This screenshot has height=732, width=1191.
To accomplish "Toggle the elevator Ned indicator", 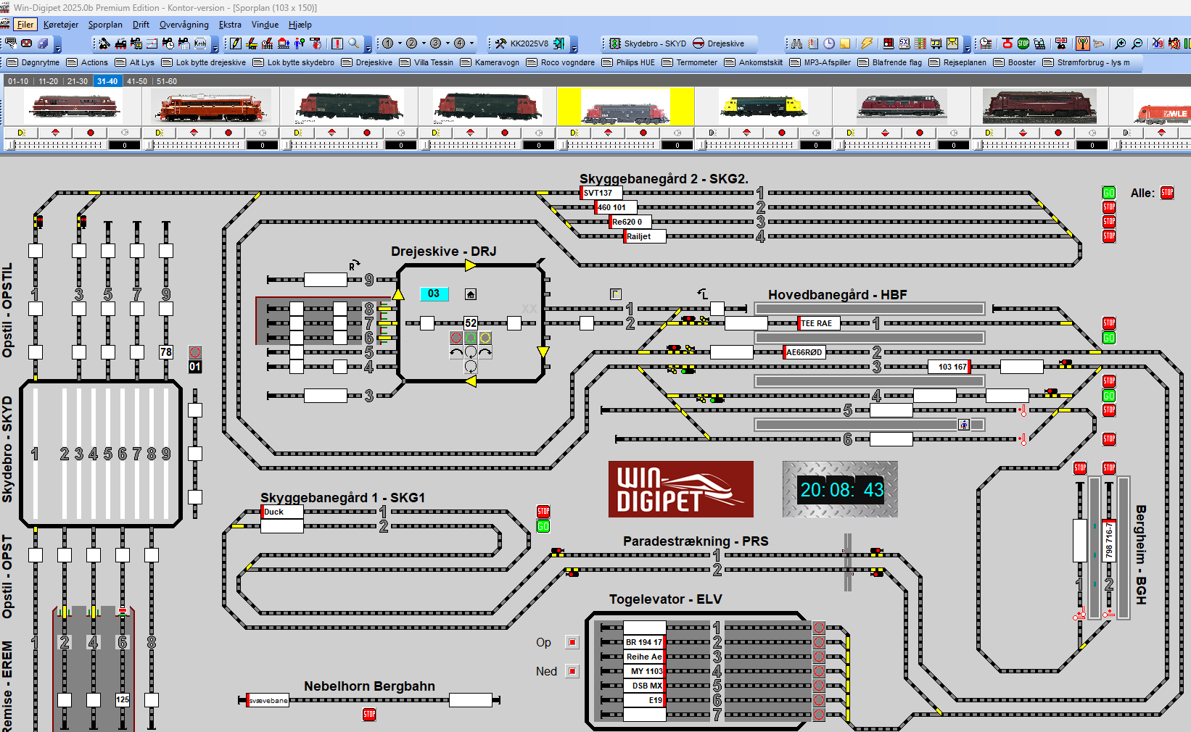I will click(572, 671).
